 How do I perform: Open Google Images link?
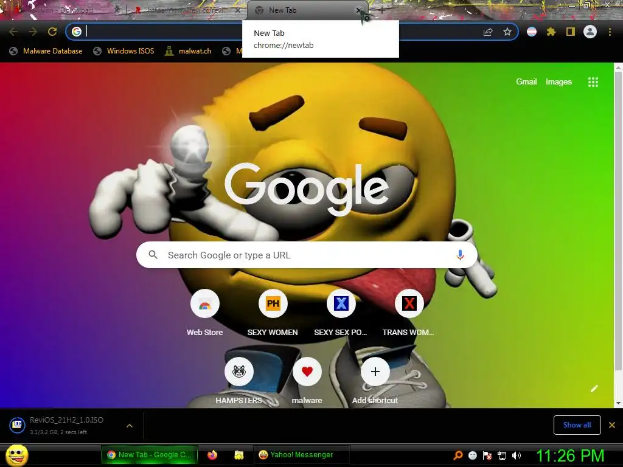point(559,82)
